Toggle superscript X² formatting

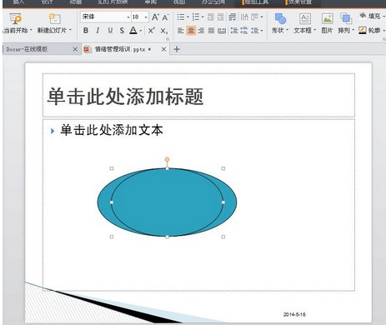click(152, 30)
